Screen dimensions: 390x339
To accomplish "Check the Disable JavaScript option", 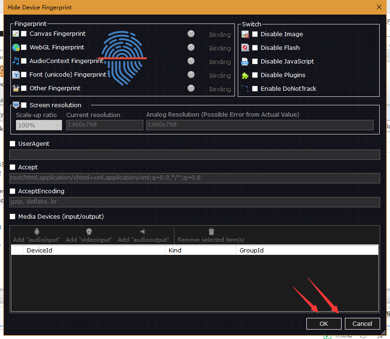I will 255,62.
